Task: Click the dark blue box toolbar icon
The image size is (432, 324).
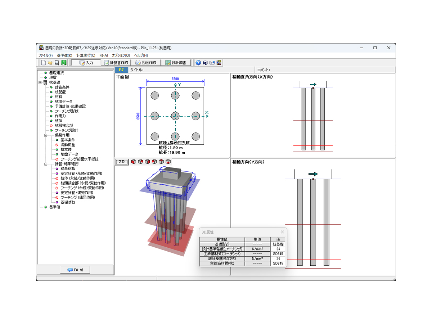Action: [205, 63]
